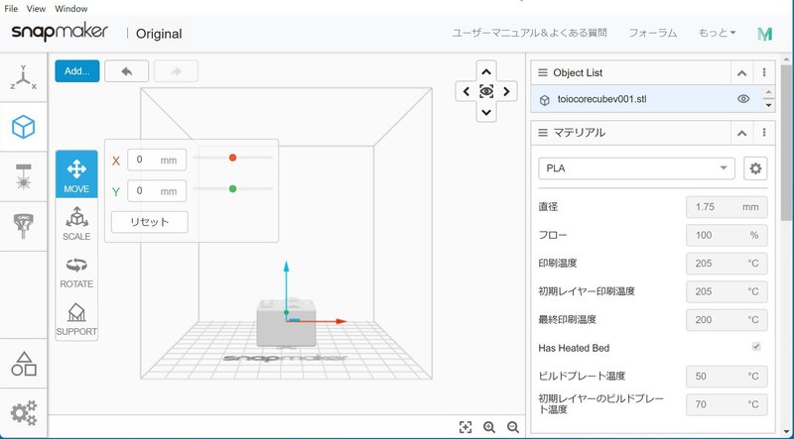Image resolution: width=794 pixels, height=439 pixels.
Task: Click the snapmaker logo
Action: [x=60, y=33]
